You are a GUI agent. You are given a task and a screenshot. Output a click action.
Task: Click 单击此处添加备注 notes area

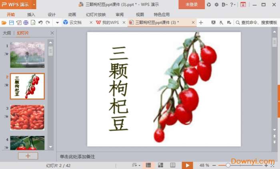tap(77, 157)
